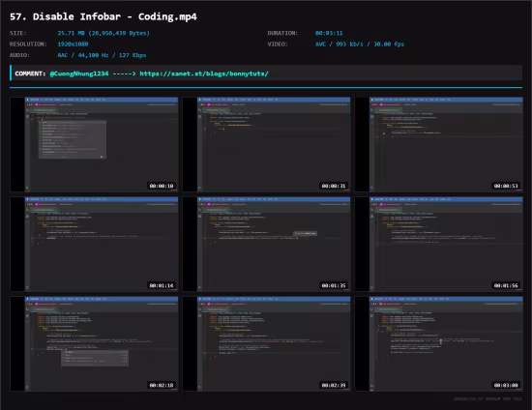Open the thumbnail stamped 00:00:10
This screenshot has height=410, width=532.
tap(94, 144)
